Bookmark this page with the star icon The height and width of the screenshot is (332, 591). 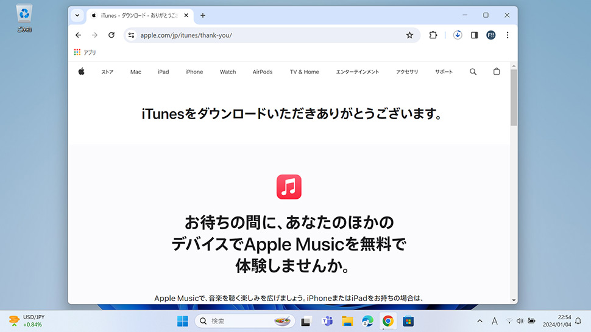tap(409, 35)
